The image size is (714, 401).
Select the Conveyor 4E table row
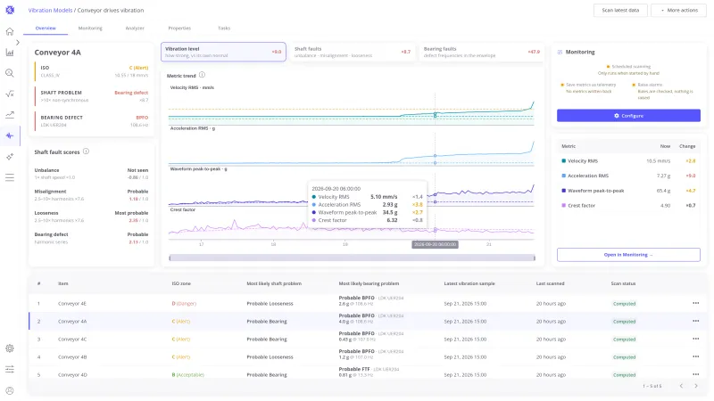click(x=368, y=303)
